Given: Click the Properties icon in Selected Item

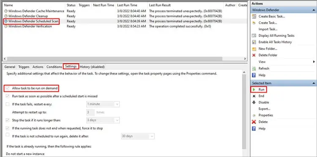Looking at the screenshot, I should pyautogui.click(x=254, y=115).
